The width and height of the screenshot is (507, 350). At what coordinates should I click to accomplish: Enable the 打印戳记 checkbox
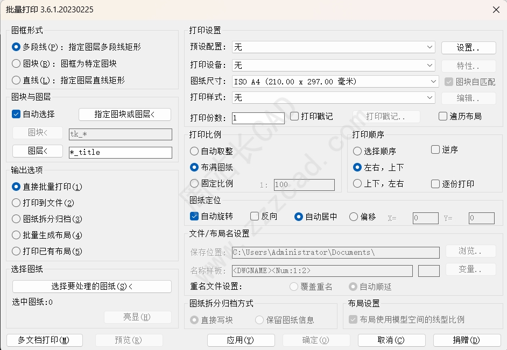[294, 116]
